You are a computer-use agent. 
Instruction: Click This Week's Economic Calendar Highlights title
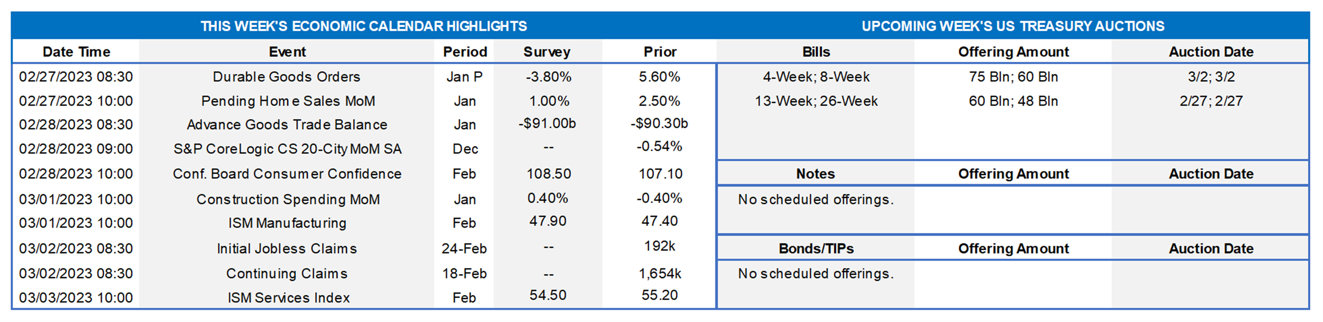(x=363, y=26)
